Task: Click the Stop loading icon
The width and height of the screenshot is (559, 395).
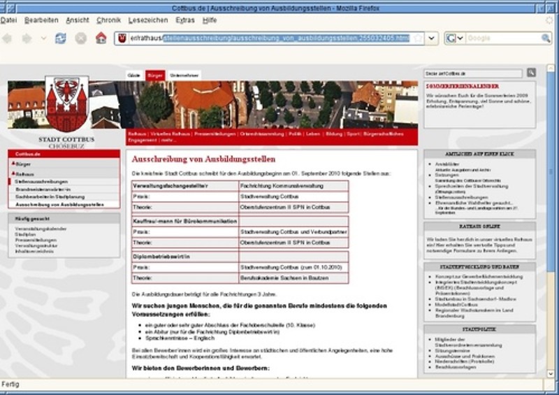Action: [81, 38]
